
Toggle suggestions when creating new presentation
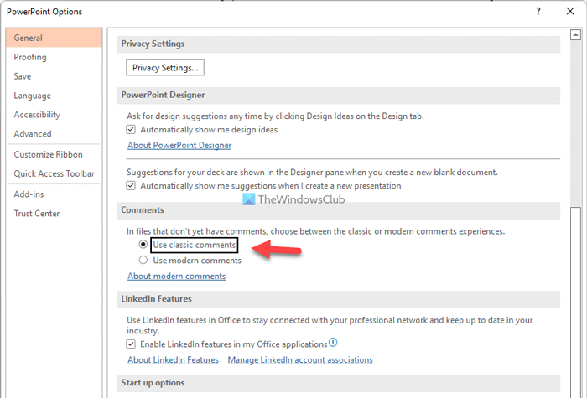131,185
